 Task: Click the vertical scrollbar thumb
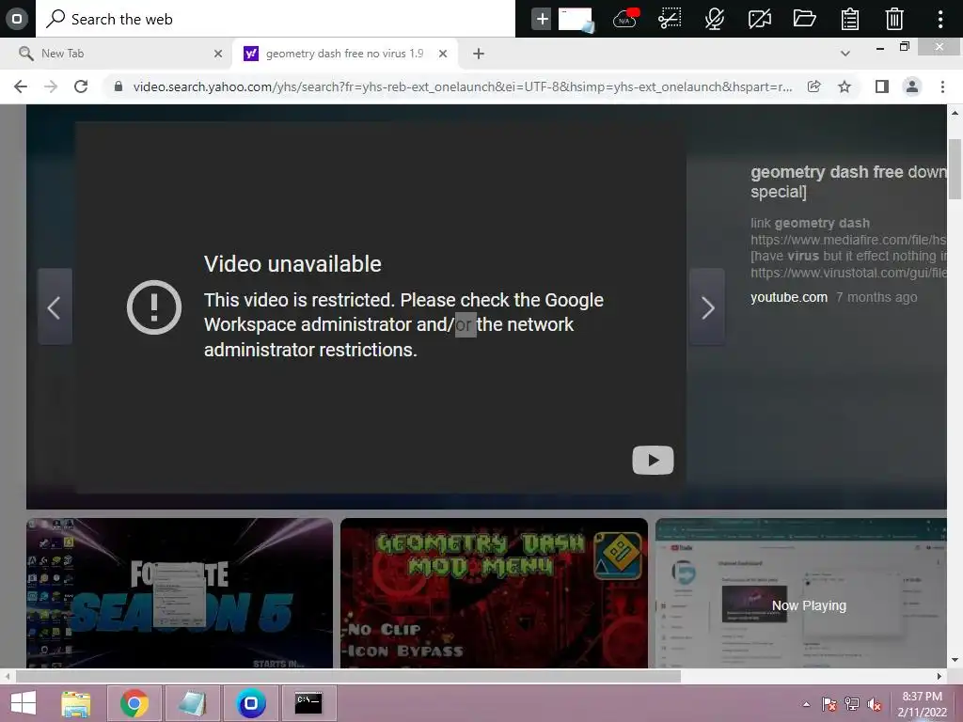[955, 169]
